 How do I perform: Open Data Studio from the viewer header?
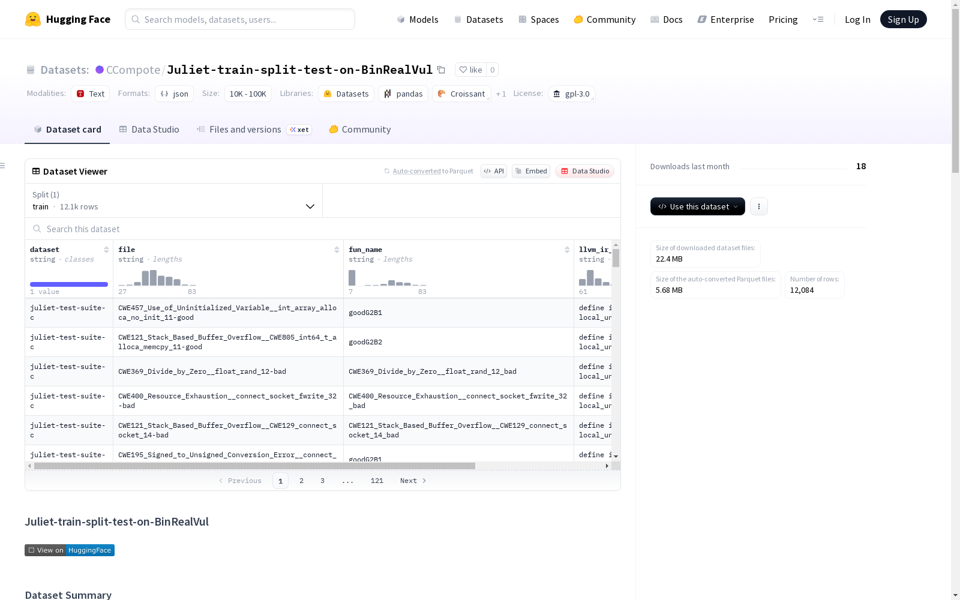pyautogui.click(x=585, y=171)
